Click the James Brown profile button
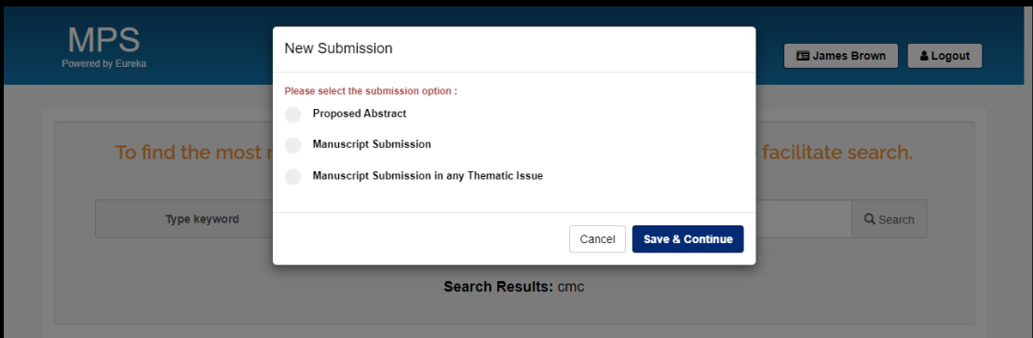 point(840,56)
